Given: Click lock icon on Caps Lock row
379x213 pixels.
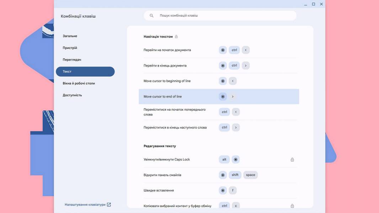Looking at the screenshot, I should [x=292, y=159].
